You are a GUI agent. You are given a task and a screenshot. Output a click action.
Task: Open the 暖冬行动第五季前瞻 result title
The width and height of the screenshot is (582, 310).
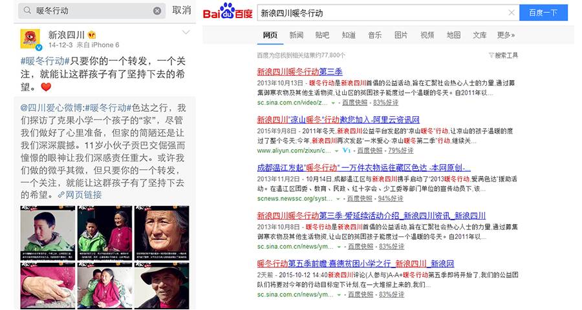pyautogui.click(x=356, y=263)
